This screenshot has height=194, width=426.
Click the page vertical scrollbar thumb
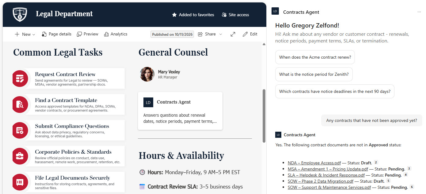[264, 116]
